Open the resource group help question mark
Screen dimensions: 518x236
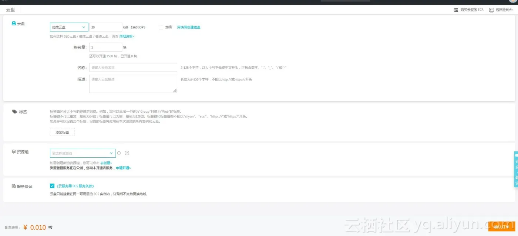coord(127,153)
